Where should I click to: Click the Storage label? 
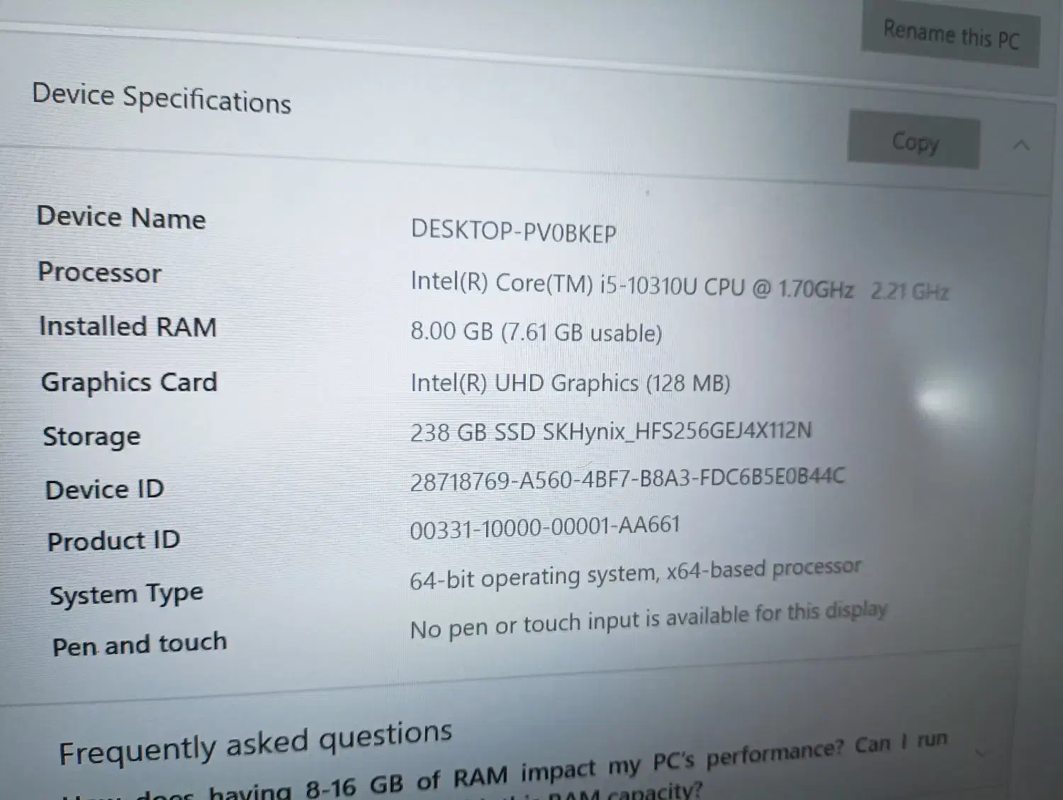91,436
